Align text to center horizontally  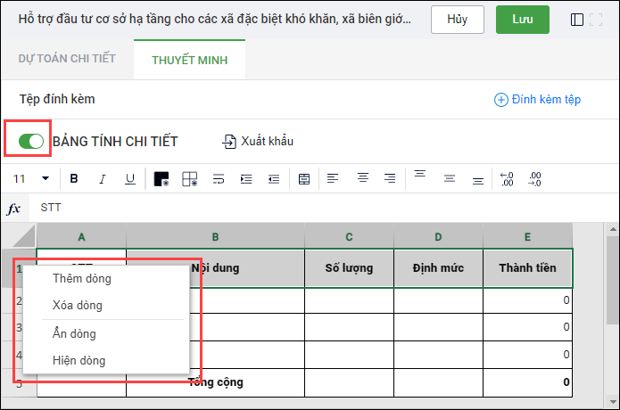point(362,179)
